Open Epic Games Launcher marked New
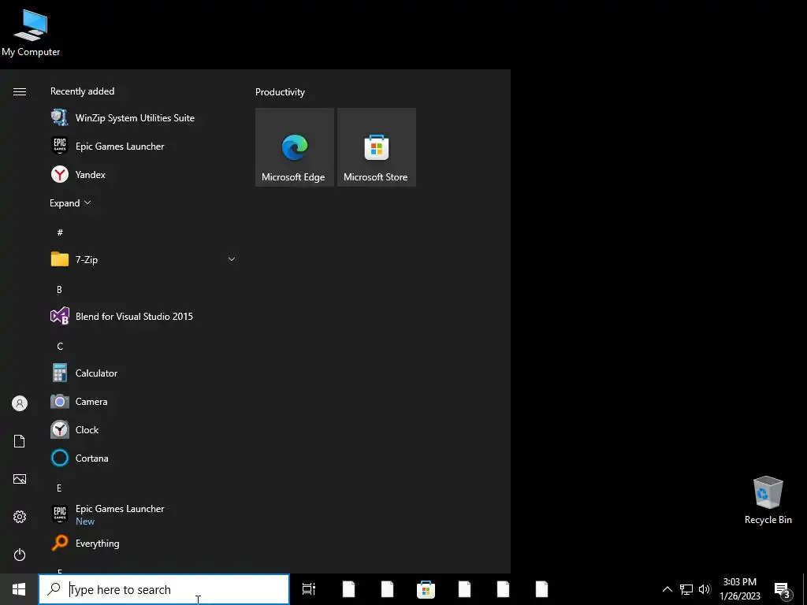 [x=143, y=514]
